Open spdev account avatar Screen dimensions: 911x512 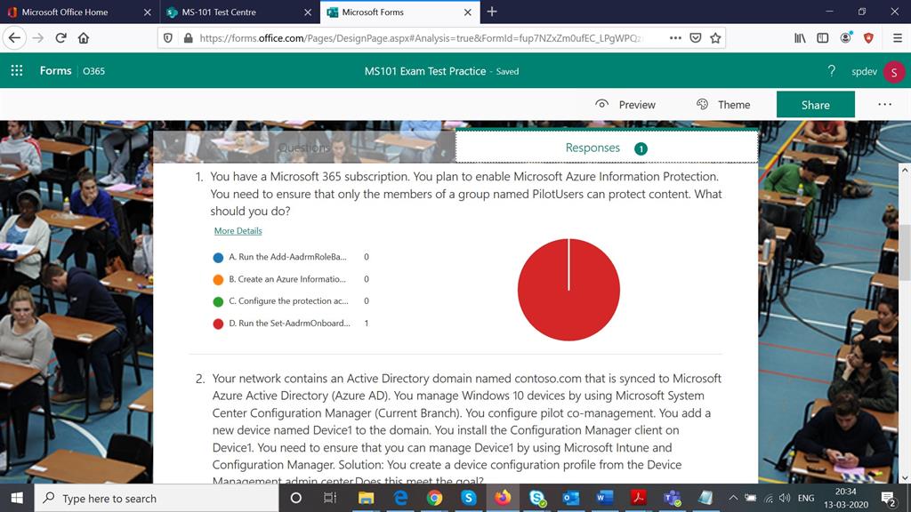point(893,72)
